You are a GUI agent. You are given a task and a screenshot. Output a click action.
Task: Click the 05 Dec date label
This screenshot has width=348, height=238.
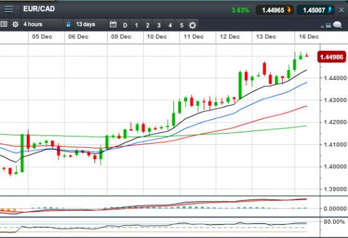point(42,37)
